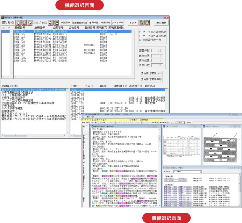
Task: Open the first menu in JP-ROM menu bar
Action: tap(83, 117)
